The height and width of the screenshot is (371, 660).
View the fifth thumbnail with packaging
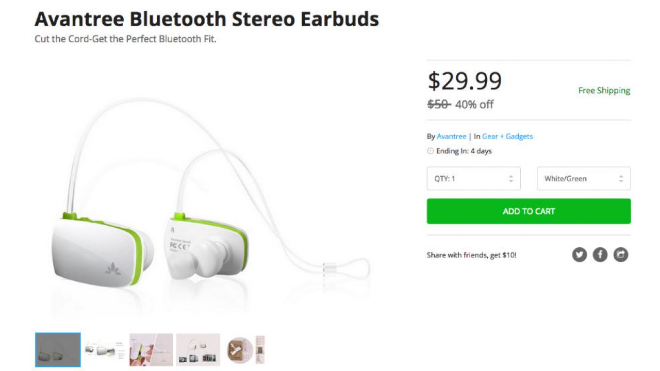pos(244,350)
